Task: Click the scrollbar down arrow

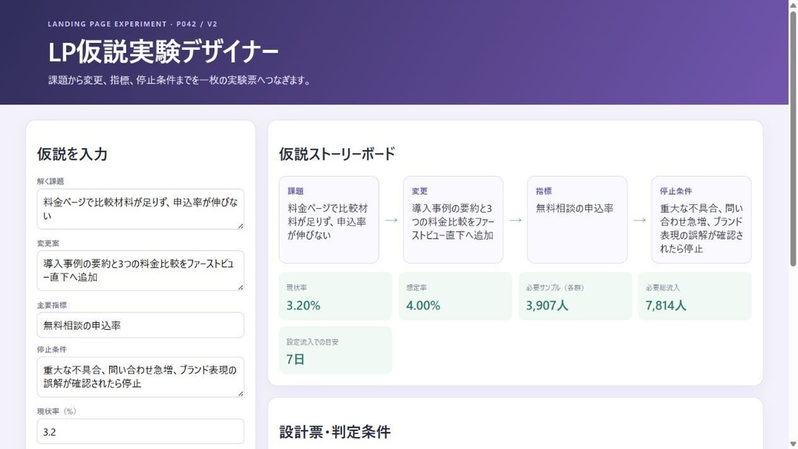Action: (793, 444)
